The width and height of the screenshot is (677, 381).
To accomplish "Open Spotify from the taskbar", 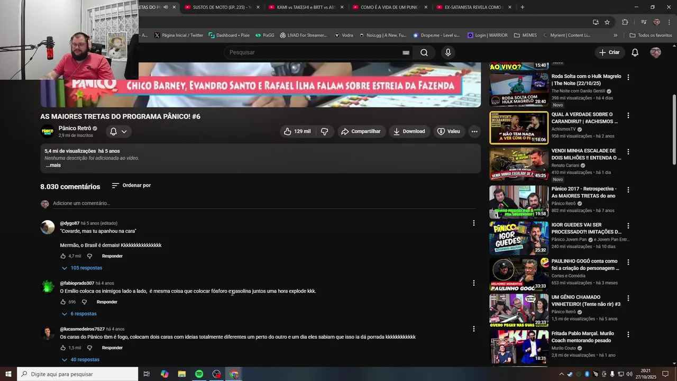I will [x=199, y=374].
